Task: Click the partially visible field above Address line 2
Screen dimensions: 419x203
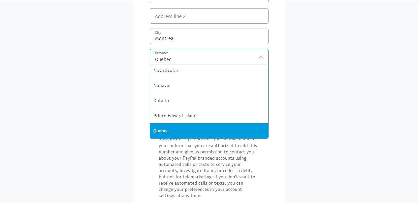Action: (209, 2)
